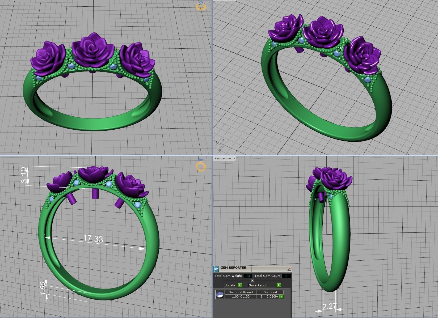Click the orange ring icon in bottom-left viewport
Viewport: 438px width, 318px height.
click(201, 165)
